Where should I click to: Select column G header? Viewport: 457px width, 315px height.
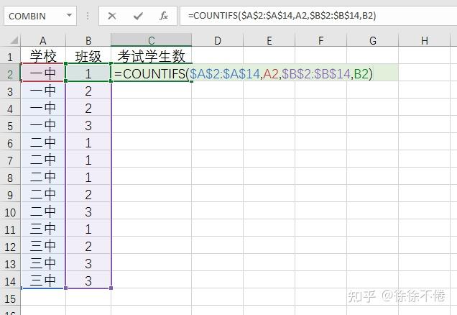[372, 40]
